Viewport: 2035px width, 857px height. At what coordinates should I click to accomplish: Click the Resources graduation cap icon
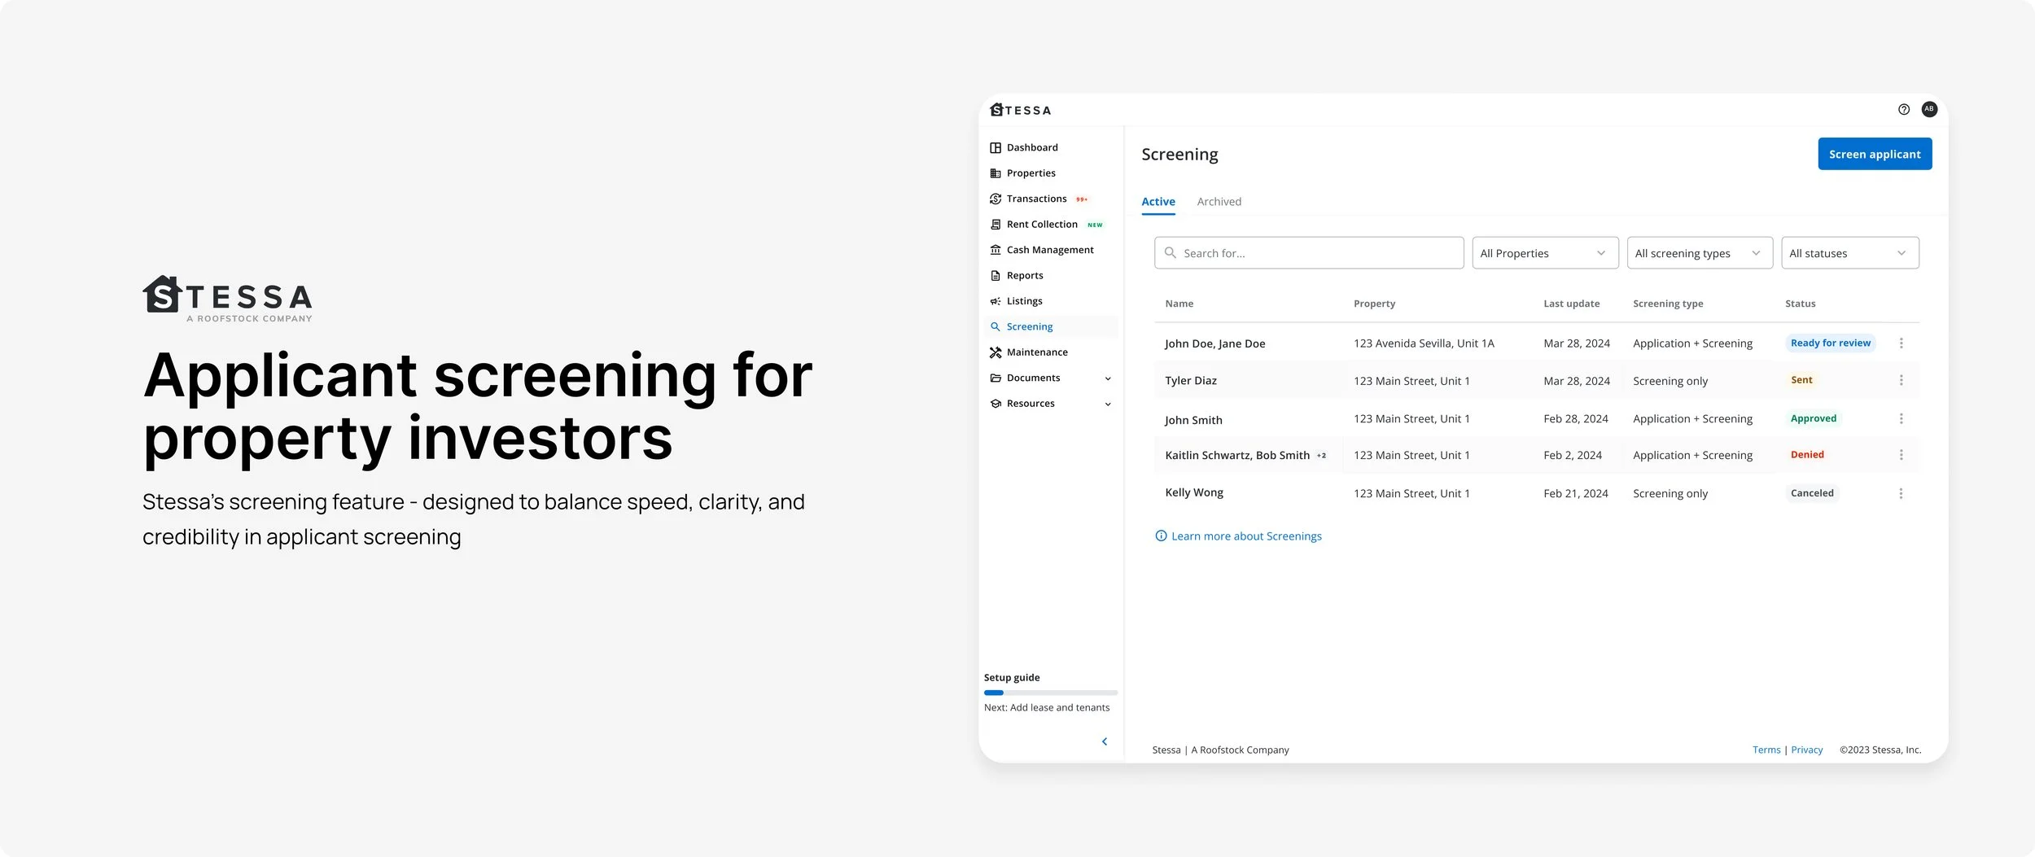tap(995, 404)
